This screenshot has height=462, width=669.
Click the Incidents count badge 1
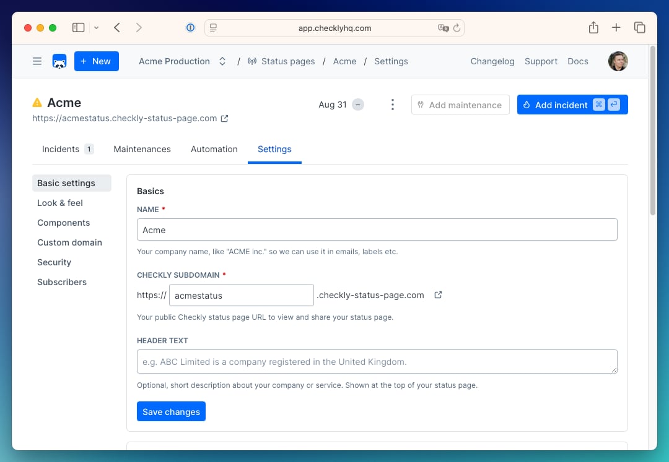coord(89,149)
